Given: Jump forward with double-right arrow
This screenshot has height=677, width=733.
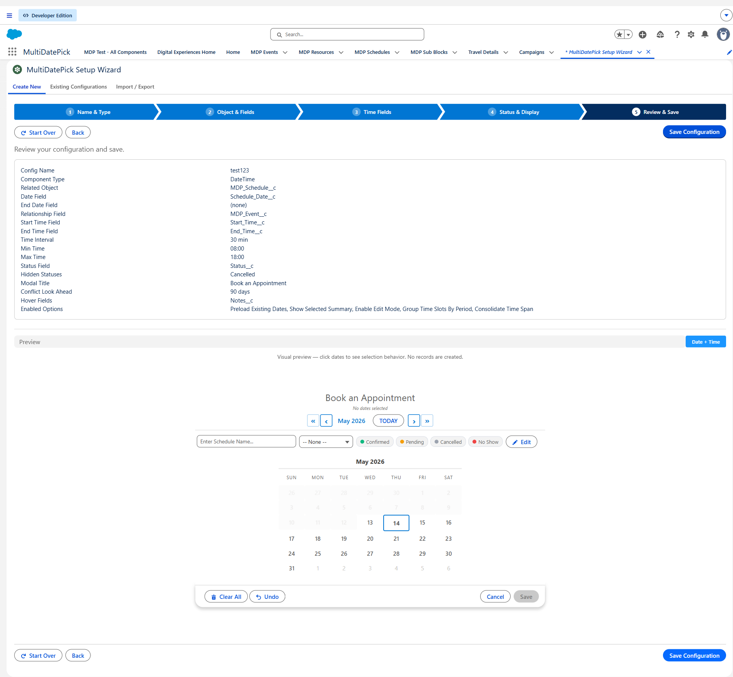Looking at the screenshot, I should [427, 421].
